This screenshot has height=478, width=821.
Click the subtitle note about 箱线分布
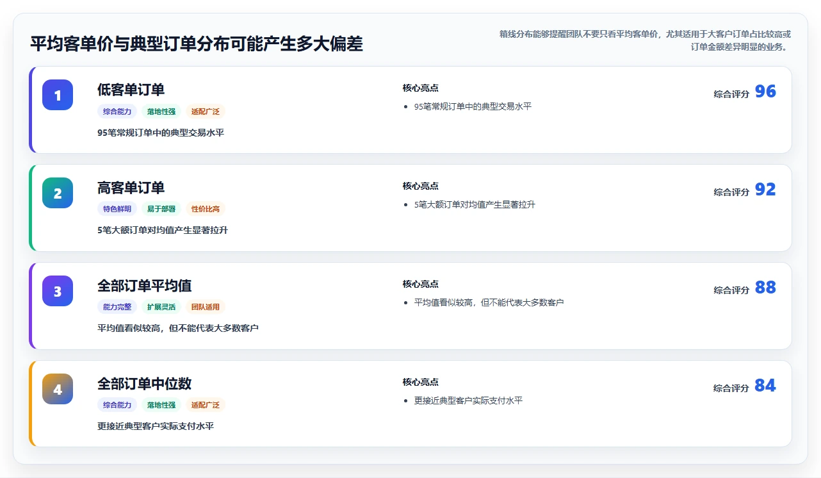point(645,40)
